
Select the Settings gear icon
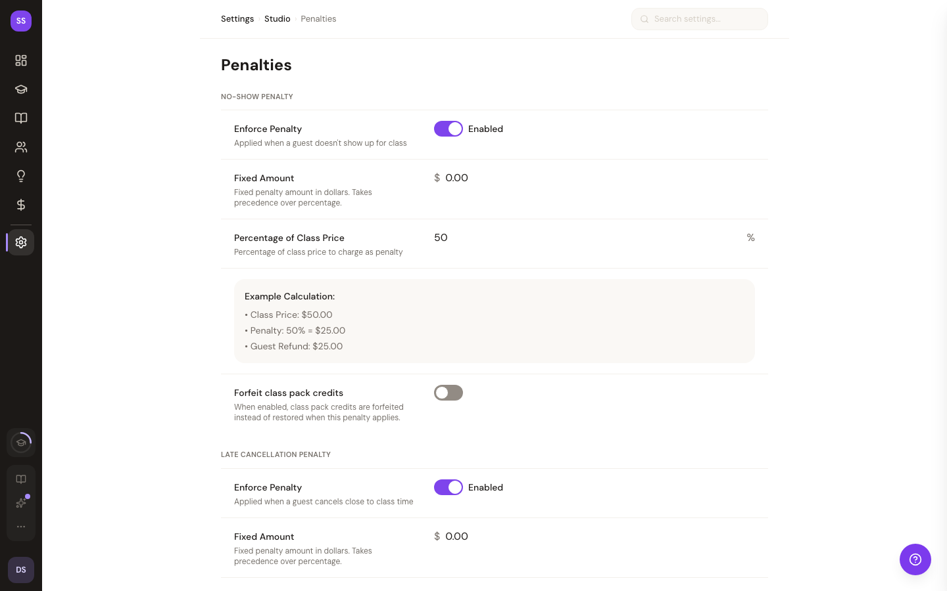[21, 242]
